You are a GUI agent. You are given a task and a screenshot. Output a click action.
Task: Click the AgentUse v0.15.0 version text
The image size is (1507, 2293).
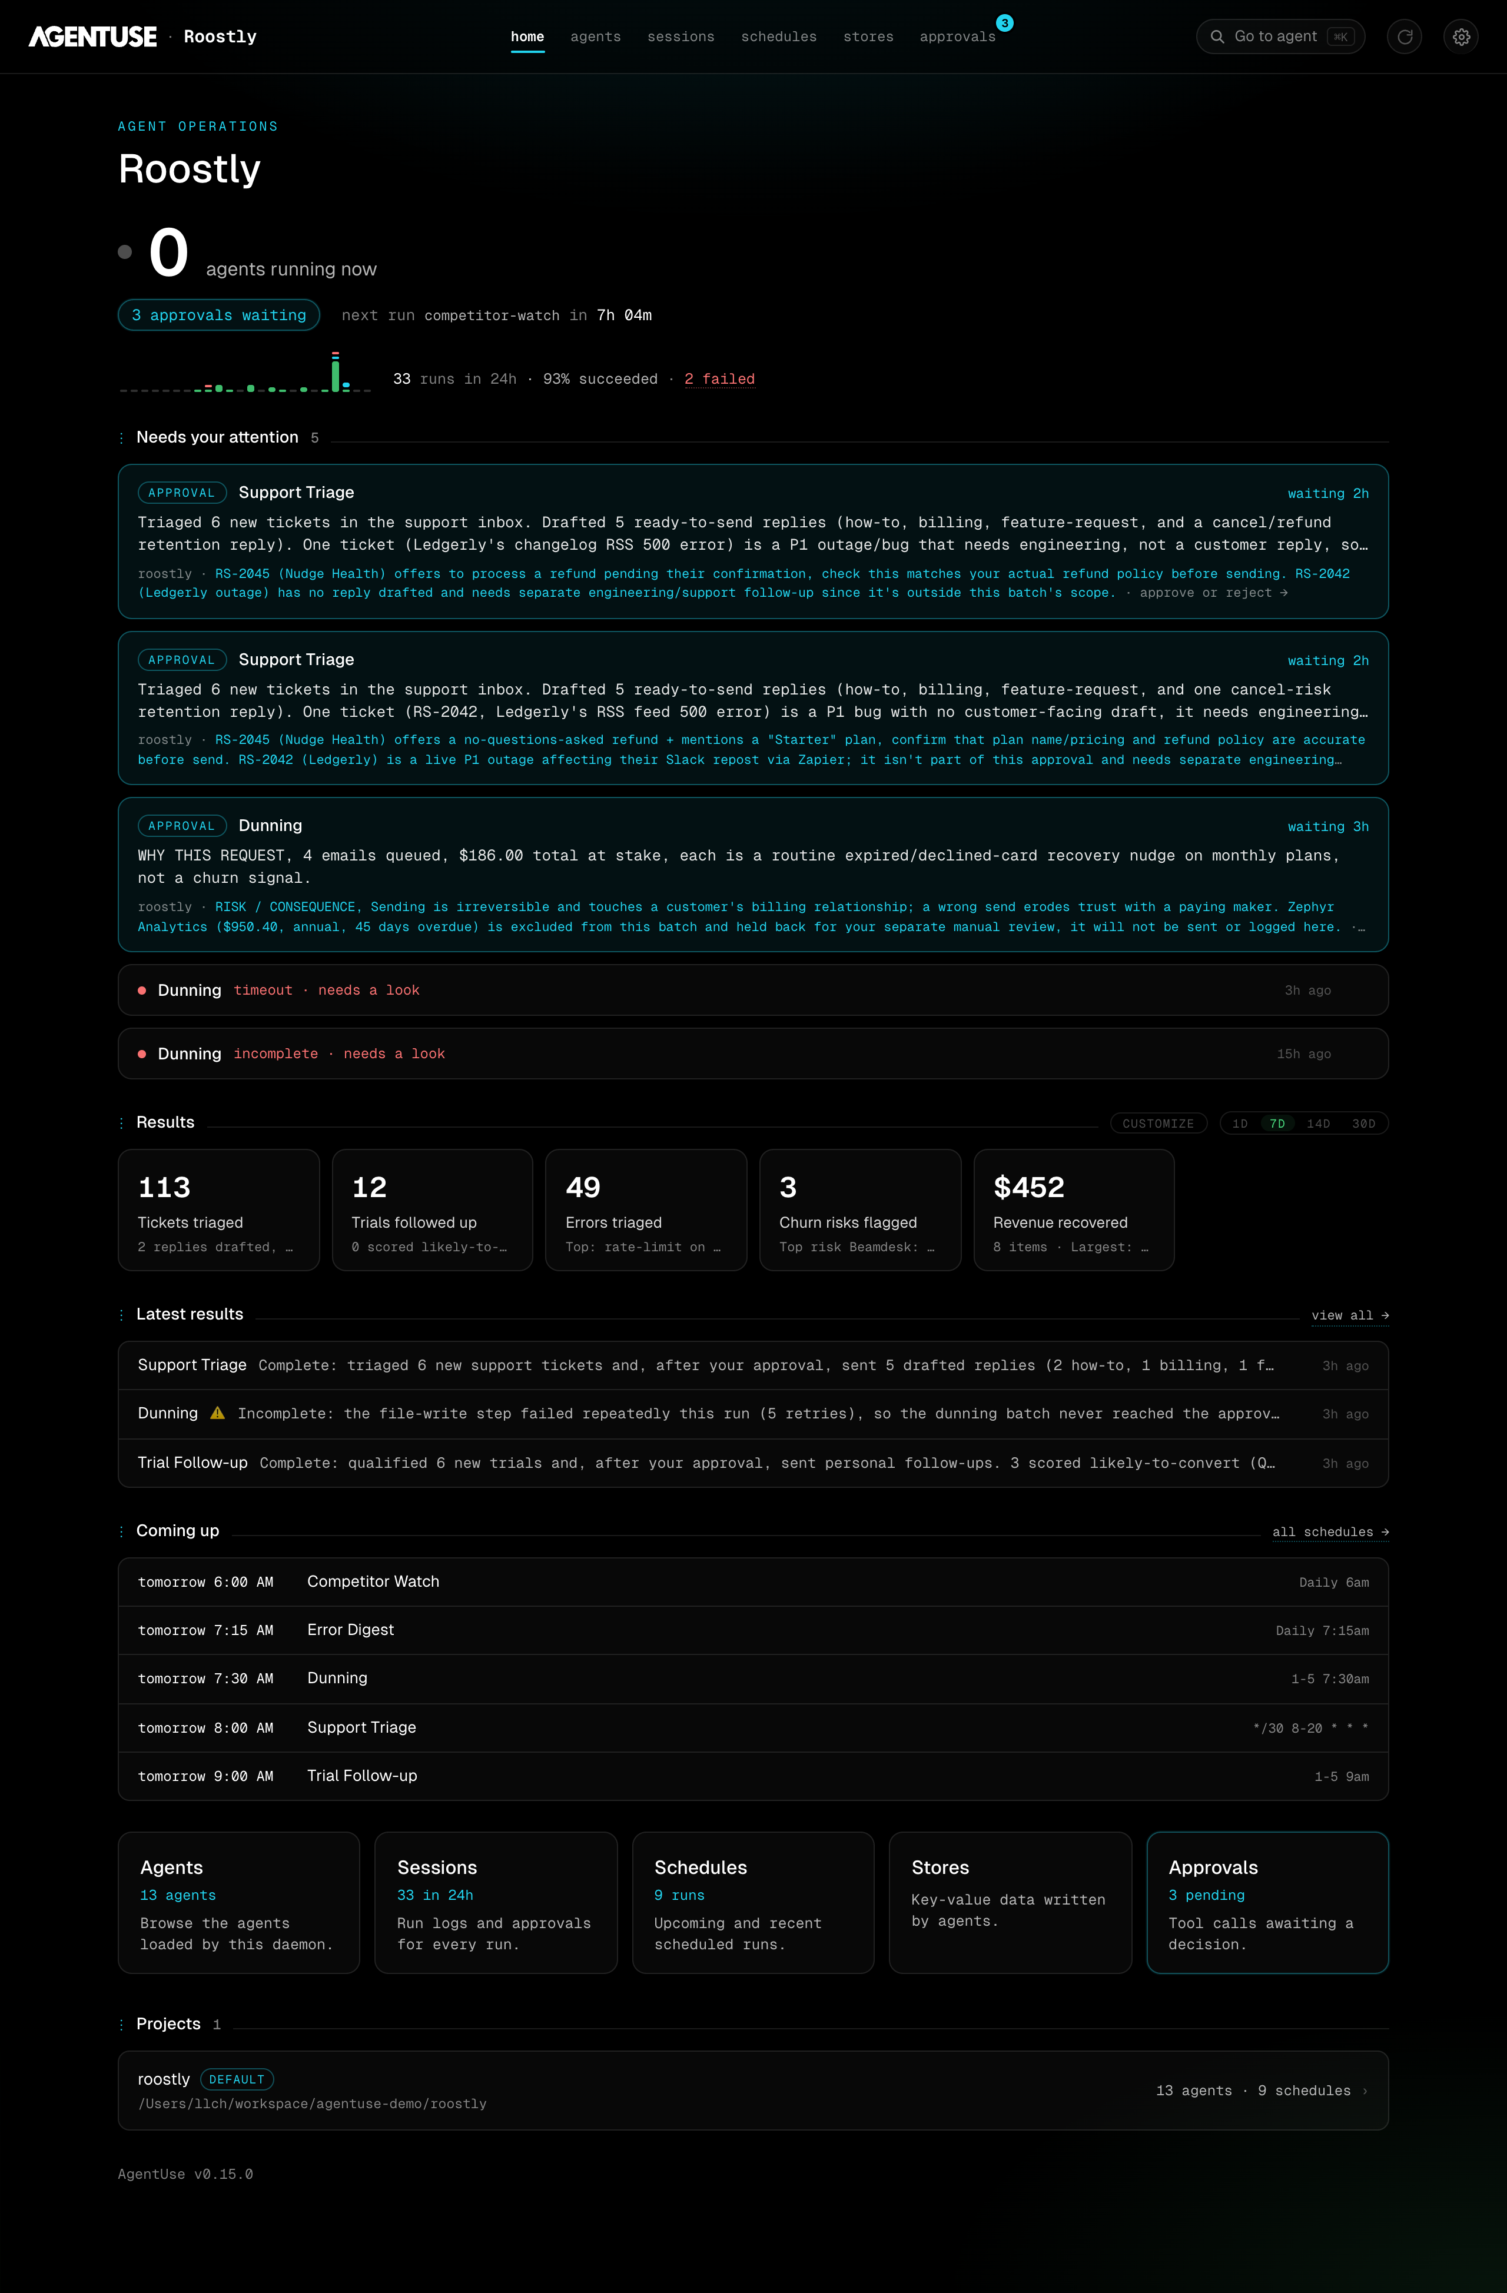(185, 2175)
